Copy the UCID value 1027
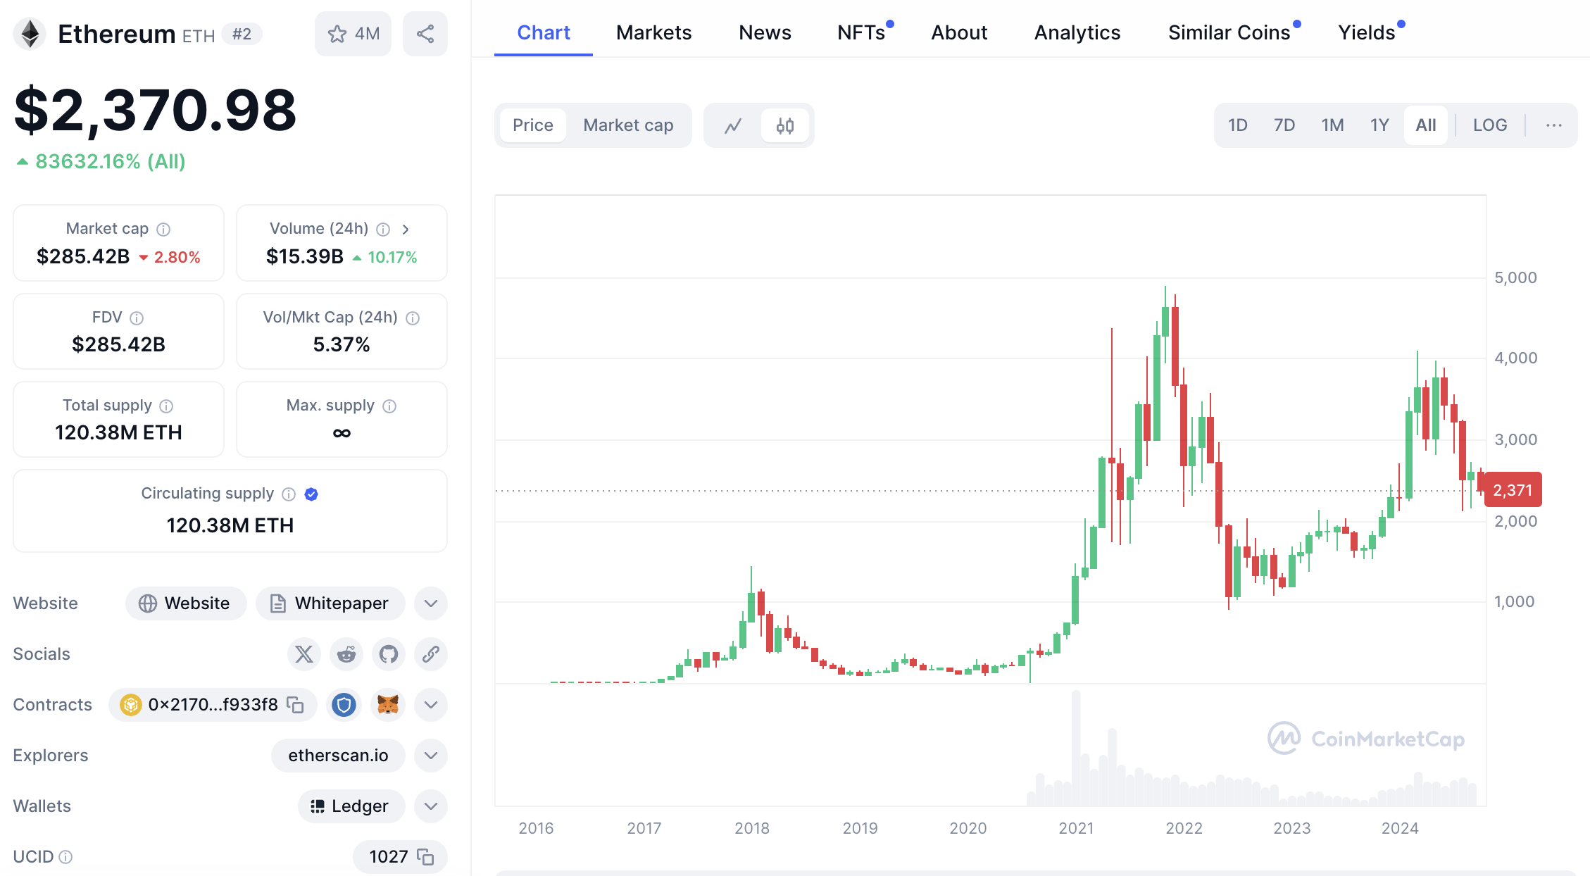This screenshot has width=1590, height=876. point(425,857)
